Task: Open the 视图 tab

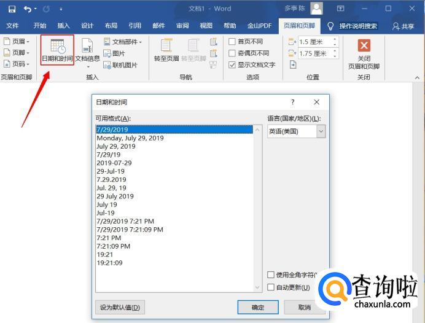Action: (x=206, y=26)
